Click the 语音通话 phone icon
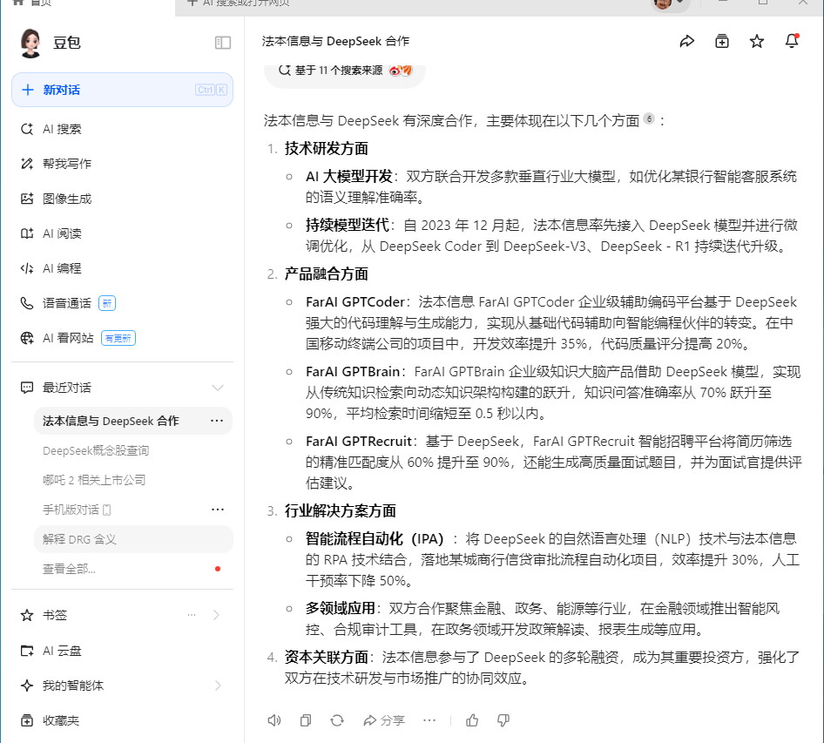 (27, 303)
